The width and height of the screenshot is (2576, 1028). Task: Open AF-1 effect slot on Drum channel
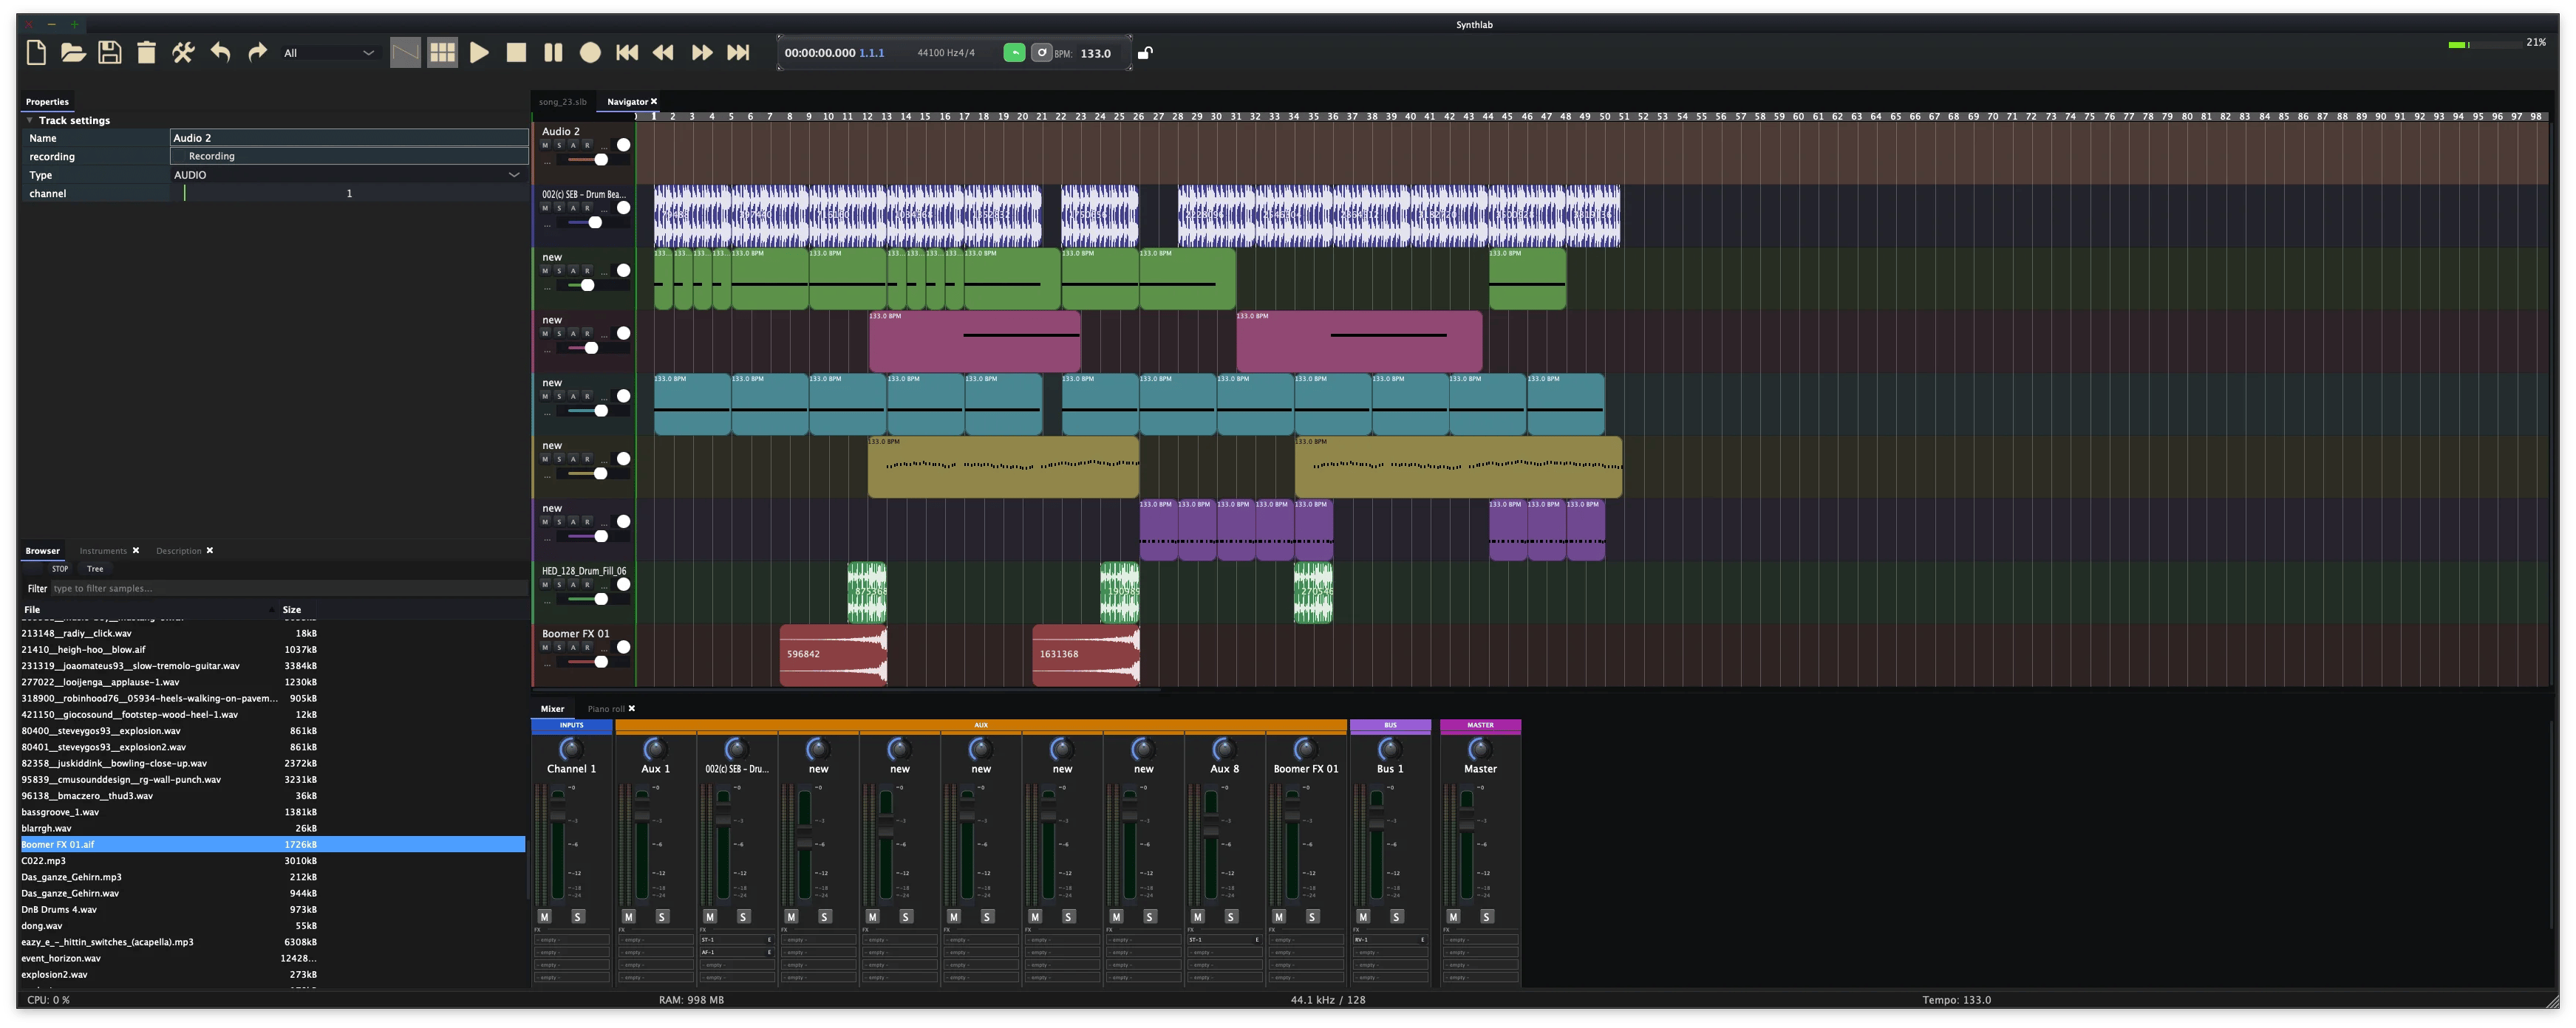pos(736,953)
